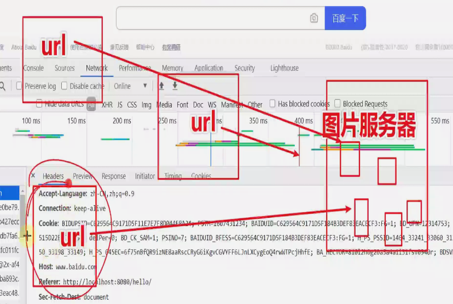Viewport: 453px width, 304px height.
Task: Select request row ending e0be79
Action: pos(9,207)
